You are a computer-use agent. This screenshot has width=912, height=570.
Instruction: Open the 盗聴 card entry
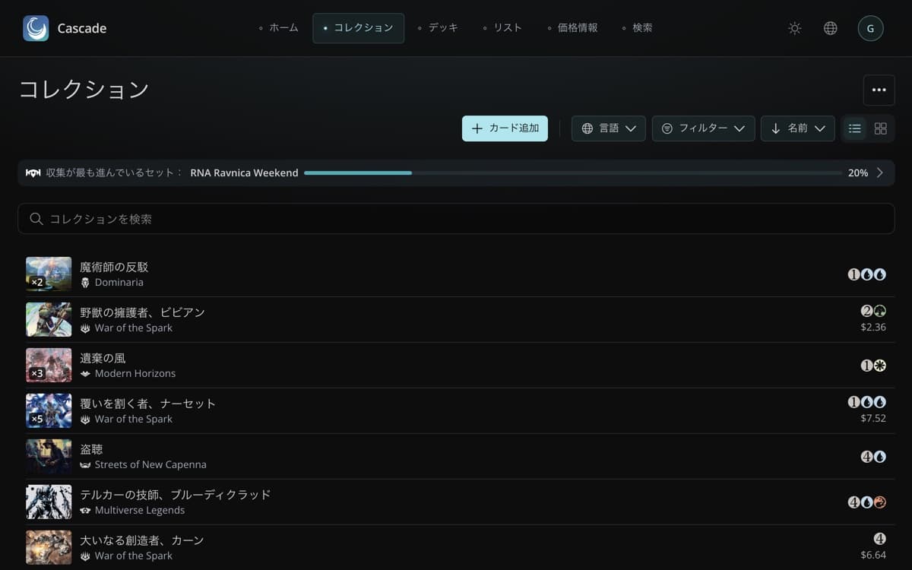(x=456, y=457)
